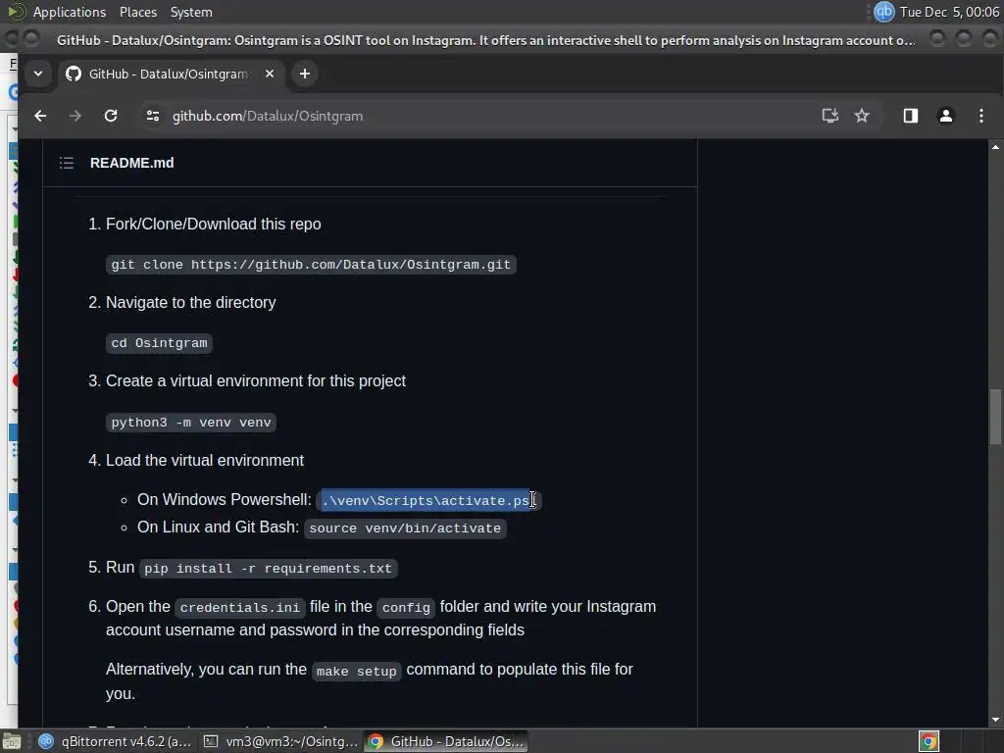Click the github.com/Datalux/Osintgram address bar
The height and width of the screenshot is (753, 1004).
[267, 116]
